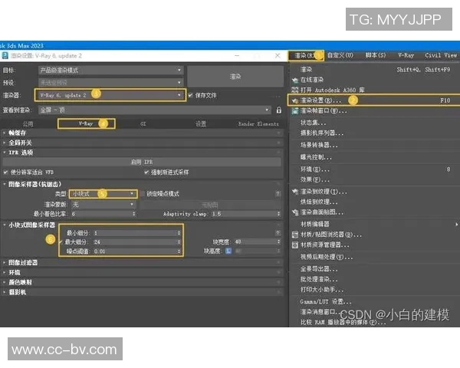The height and width of the screenshot is (368, 460).
Task: Open the 脚本(S) menu
Action: point(376,55)
